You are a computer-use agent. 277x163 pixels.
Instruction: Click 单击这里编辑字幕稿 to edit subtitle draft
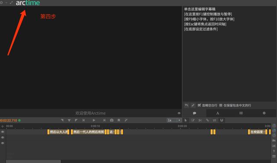coord(200,9)
